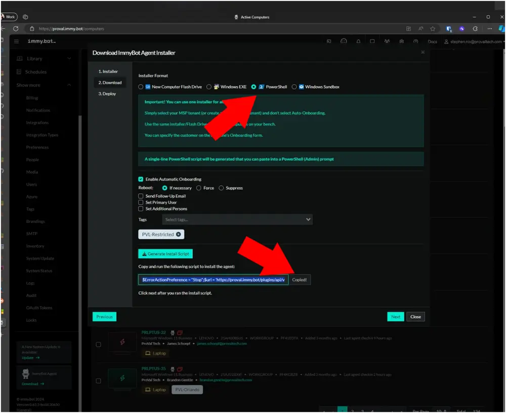Click the Copied! copy button
This screenshot has width=506, height=413.
click(300, 280)
